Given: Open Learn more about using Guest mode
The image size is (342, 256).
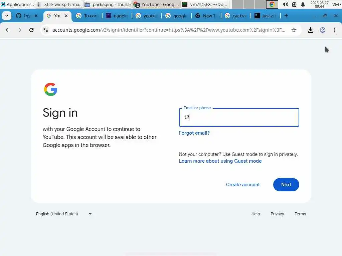Looking at the screenshot, I should [220, 161].
